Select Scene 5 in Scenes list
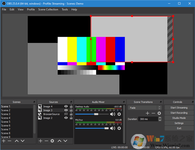195x150 pixels. (6, 122)
